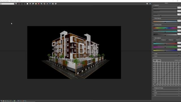Switch to RGB color channel icon
181x102 pixels.
point(16,4)
